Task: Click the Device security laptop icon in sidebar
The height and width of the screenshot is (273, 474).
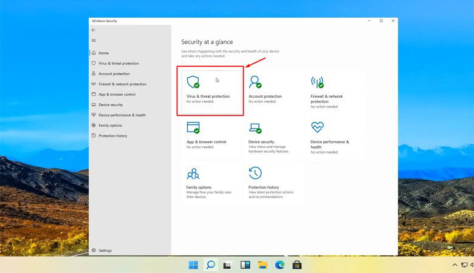Action: pos(94,105)
